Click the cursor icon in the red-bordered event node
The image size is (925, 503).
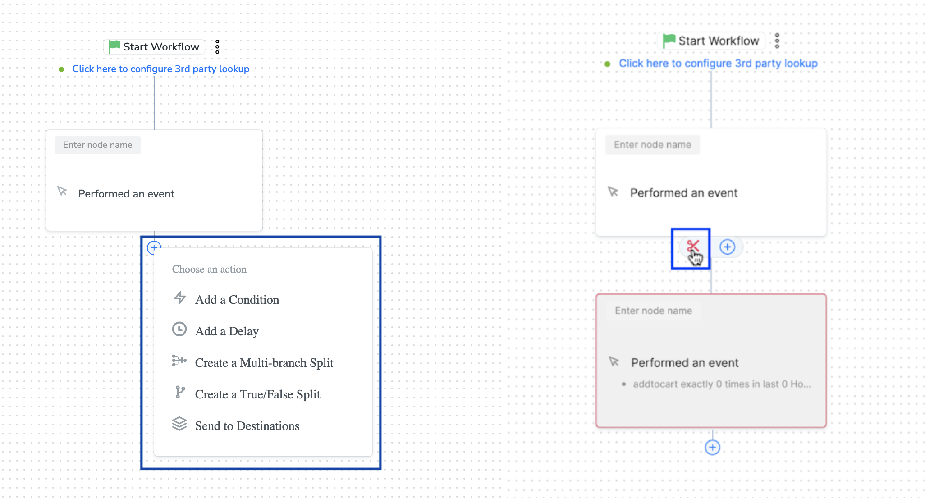pos(614,361)
